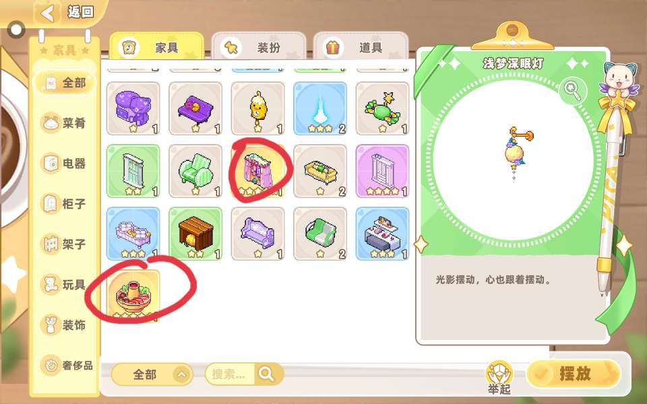Filter by 菜肴 category
The image size is (647, 404).
[x=65, y=123]
